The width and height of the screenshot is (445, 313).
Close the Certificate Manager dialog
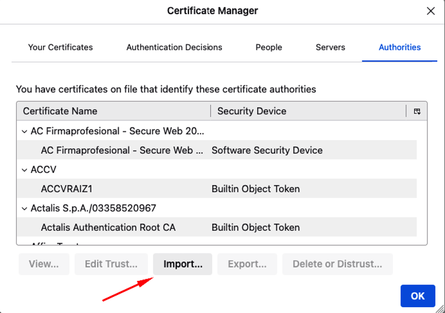(431, 11)
